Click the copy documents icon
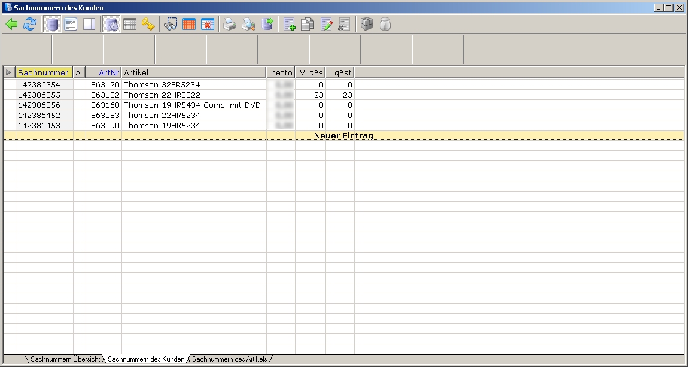 click(x=308, y=25)
